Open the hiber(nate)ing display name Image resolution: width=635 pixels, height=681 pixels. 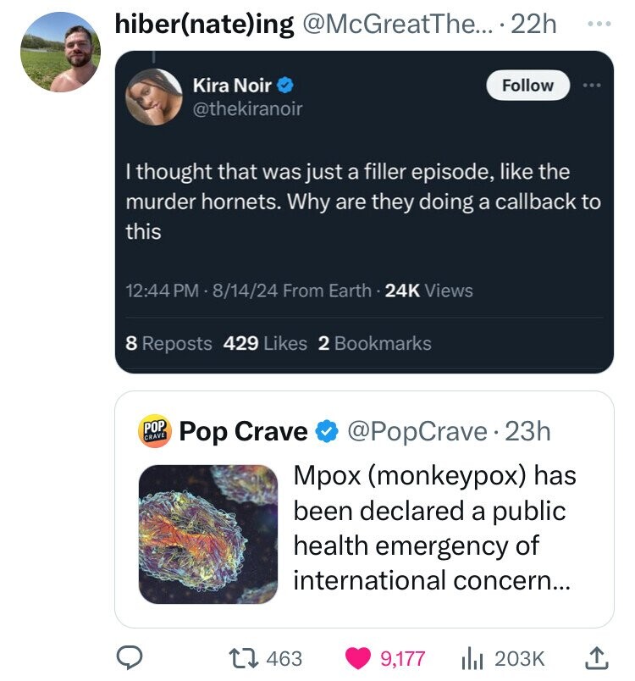(x=204, y=24)
